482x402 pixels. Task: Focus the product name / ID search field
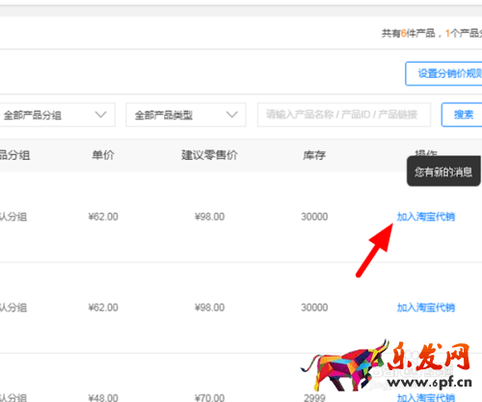coord(344,115)
